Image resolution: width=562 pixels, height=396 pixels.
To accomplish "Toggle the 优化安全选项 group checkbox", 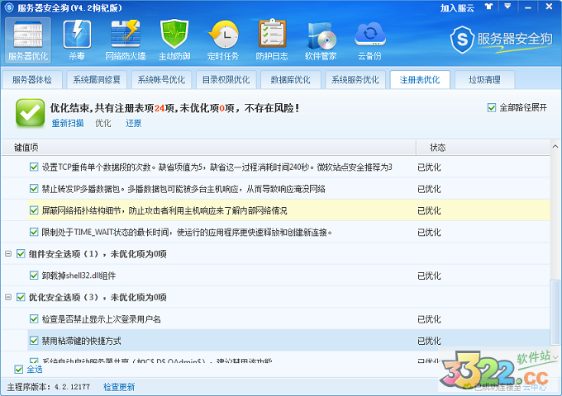I will (21, 297).
